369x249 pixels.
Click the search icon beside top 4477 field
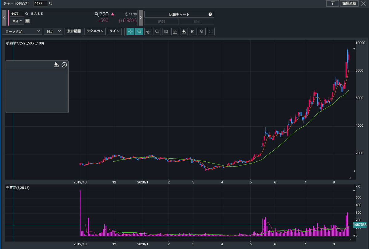tap(51, 4)
